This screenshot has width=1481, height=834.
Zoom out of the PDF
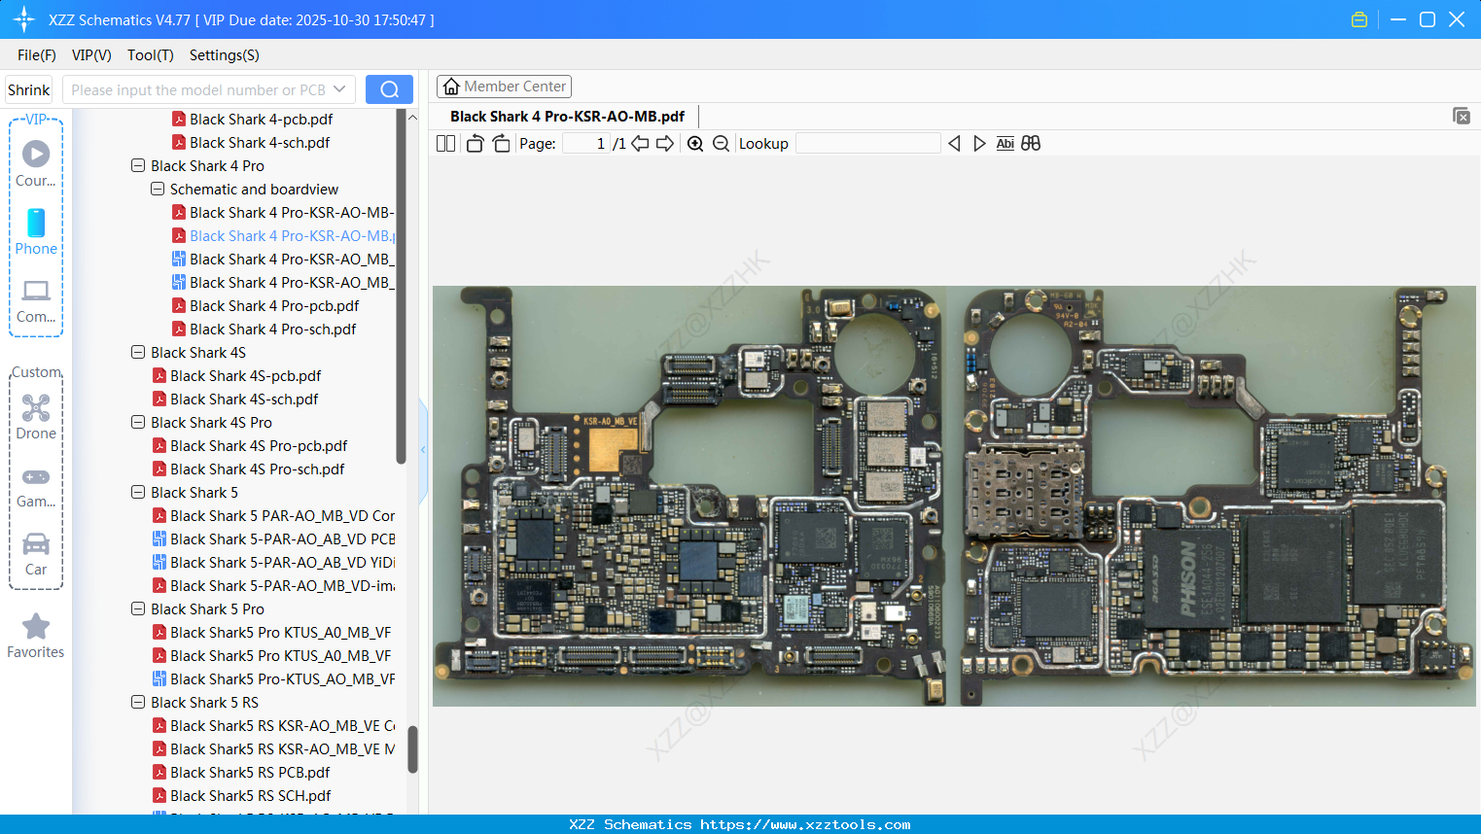point(721,144)
